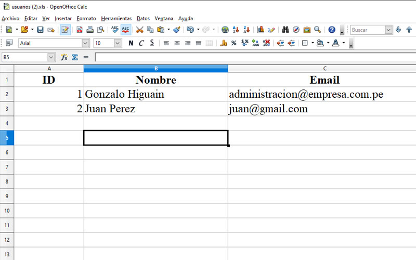Toggle bold (N) formatting
This screenshot has width=416, height=260.
click(131, 43)
